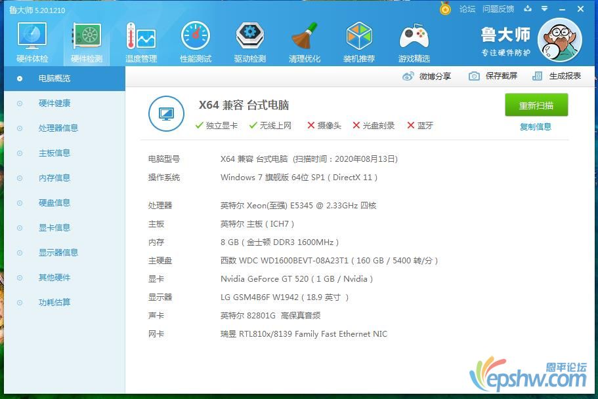Open 论坛 forum link

click(467, 9)
